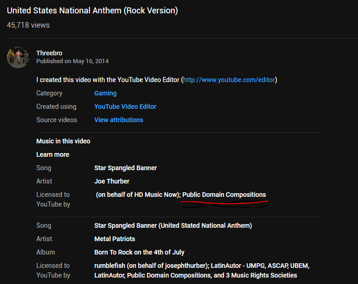Click Star Spangled Banner (United Stated National Anthem)
This screenshot has width=358, height=284.
tap(173, 225)
